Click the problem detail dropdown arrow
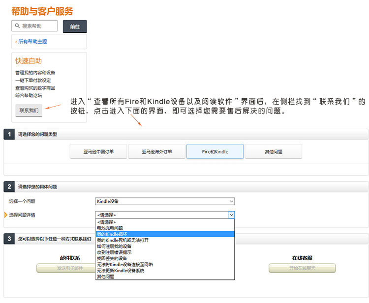Viewport: 369px width, 303px height. (x=232, y=215)
